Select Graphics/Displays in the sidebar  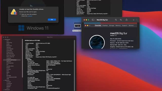(x=12, y=60)
